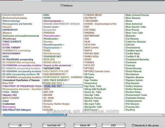165x128 pixels.
Task: Tick the AURA checkbox
Action: pyautogui.click(x=2, y=56)
